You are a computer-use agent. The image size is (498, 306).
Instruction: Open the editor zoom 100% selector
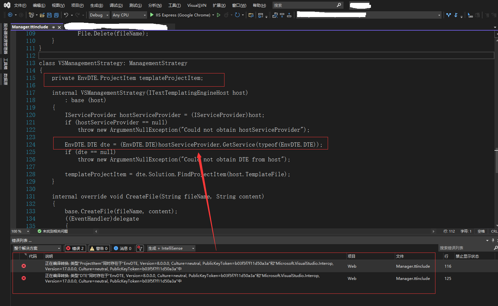(x=19, y=231)
